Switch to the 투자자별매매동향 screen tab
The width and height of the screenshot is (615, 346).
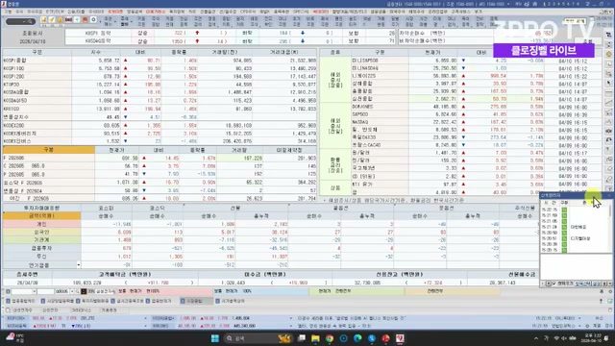[x=92, y=301]
